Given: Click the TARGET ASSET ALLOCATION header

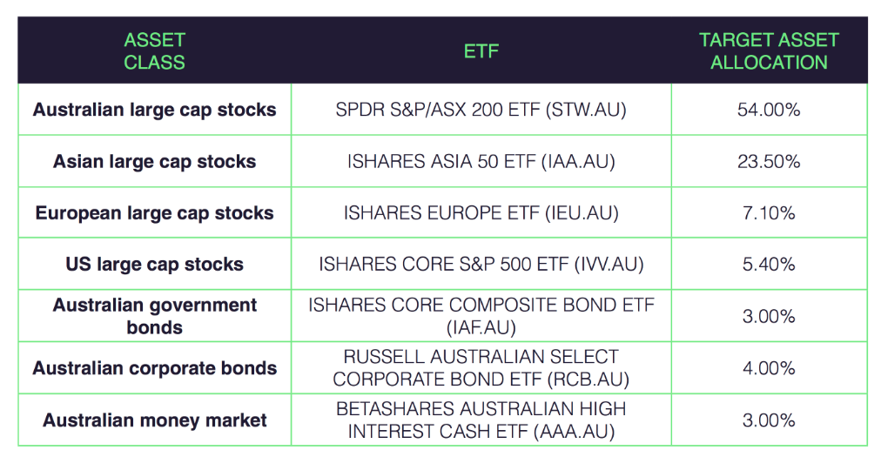Looking at the screenshot, I should [769, 51].
